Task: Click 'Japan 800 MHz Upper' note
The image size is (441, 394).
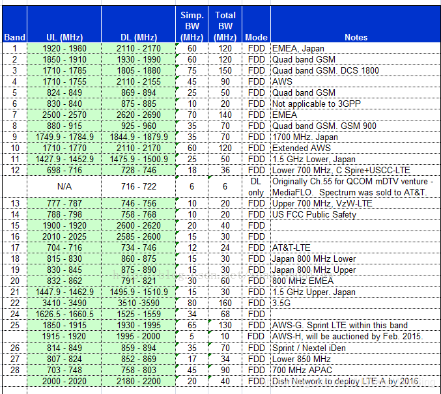Action: click(x=356, y=270)
